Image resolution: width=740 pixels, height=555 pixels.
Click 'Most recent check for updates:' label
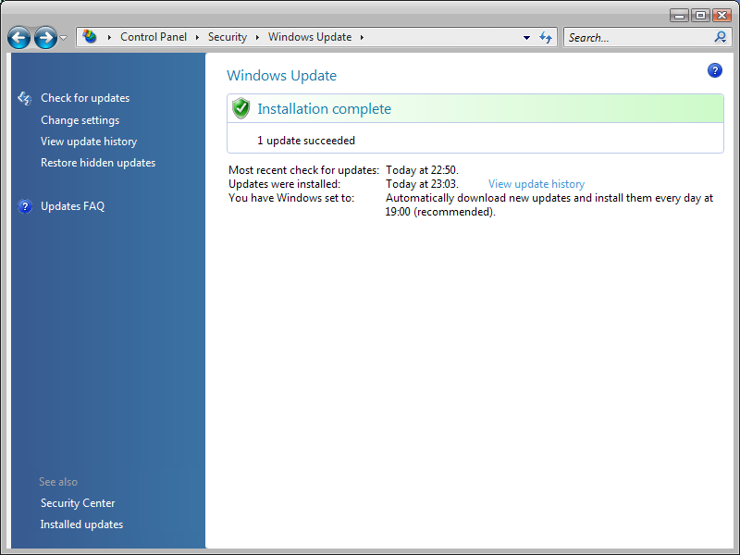[303, 170]
